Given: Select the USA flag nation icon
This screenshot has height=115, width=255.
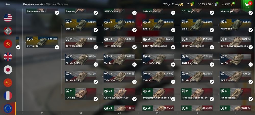Looking at the screenshot, I should point(8,18).
